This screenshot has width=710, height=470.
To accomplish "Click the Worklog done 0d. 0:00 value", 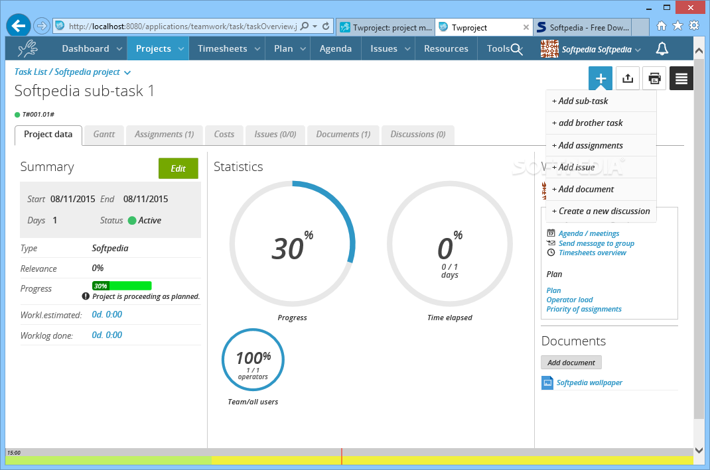I will (x=107, y=335).
